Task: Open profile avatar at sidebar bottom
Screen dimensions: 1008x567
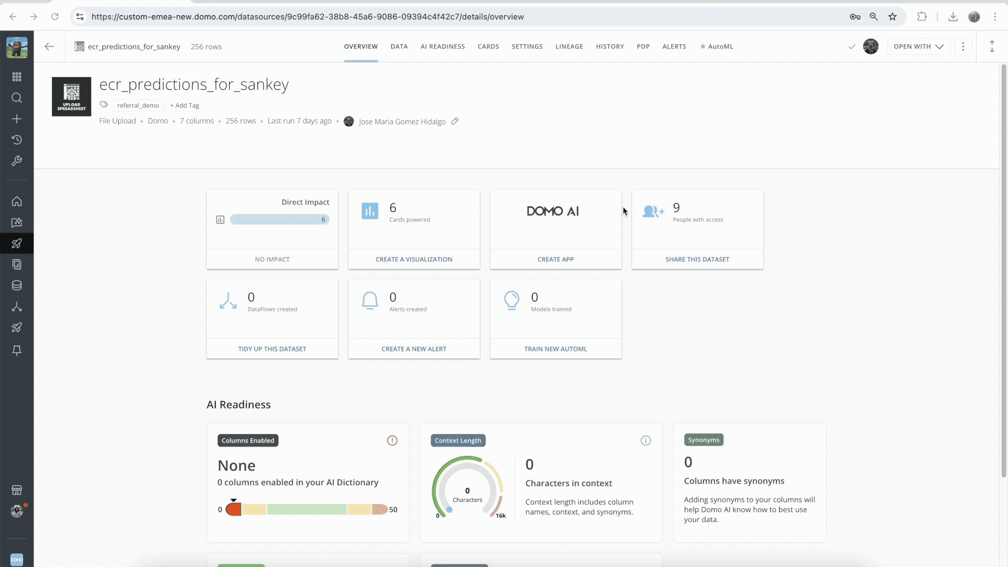Action: point(17,511)
